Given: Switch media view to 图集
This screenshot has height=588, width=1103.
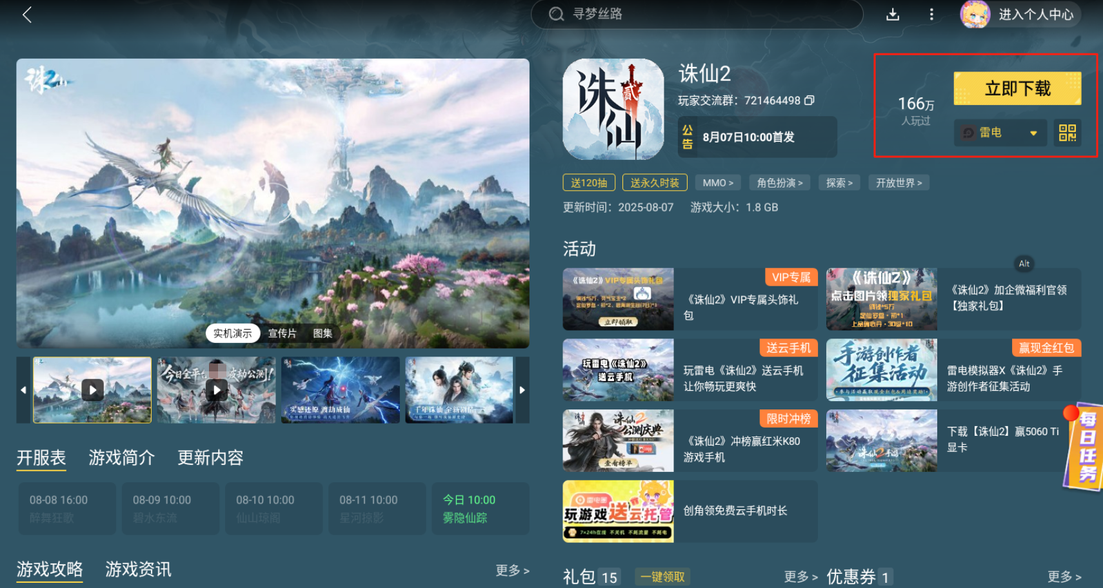Looking at the screenshot, I should pos(323,333).
